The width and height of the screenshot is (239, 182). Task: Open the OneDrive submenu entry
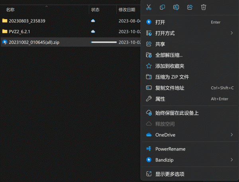point(190,135)
